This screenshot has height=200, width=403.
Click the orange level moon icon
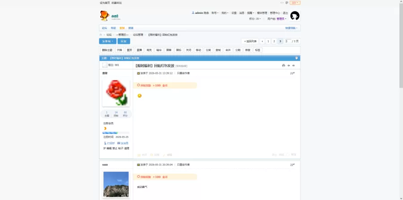pos(105,128)
